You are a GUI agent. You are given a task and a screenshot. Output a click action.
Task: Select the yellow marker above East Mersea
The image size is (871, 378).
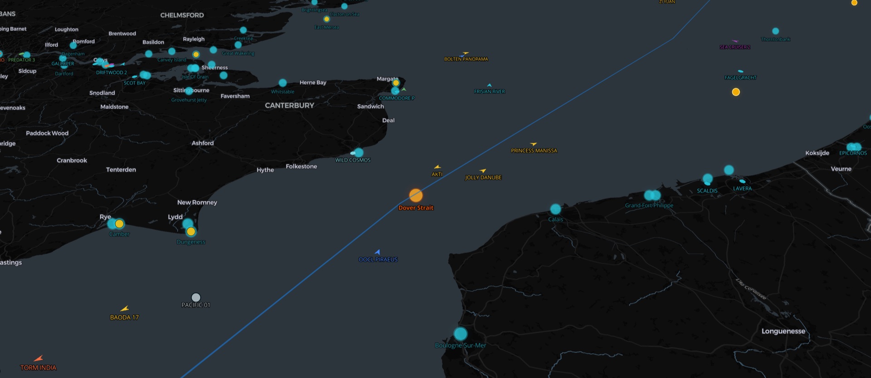tap(327, 19)
